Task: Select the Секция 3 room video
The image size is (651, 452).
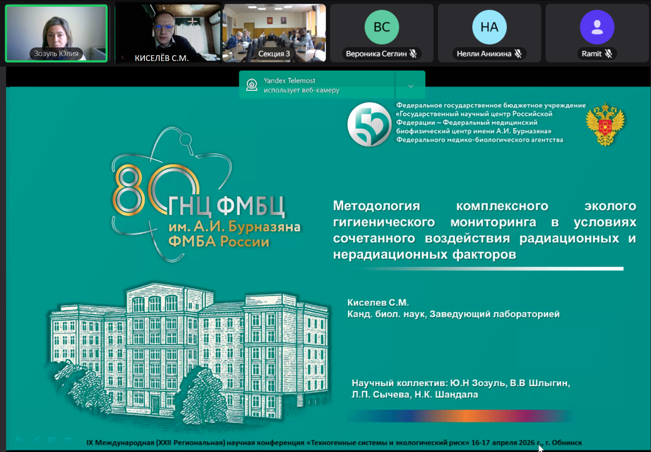Action: click(274, 33)
